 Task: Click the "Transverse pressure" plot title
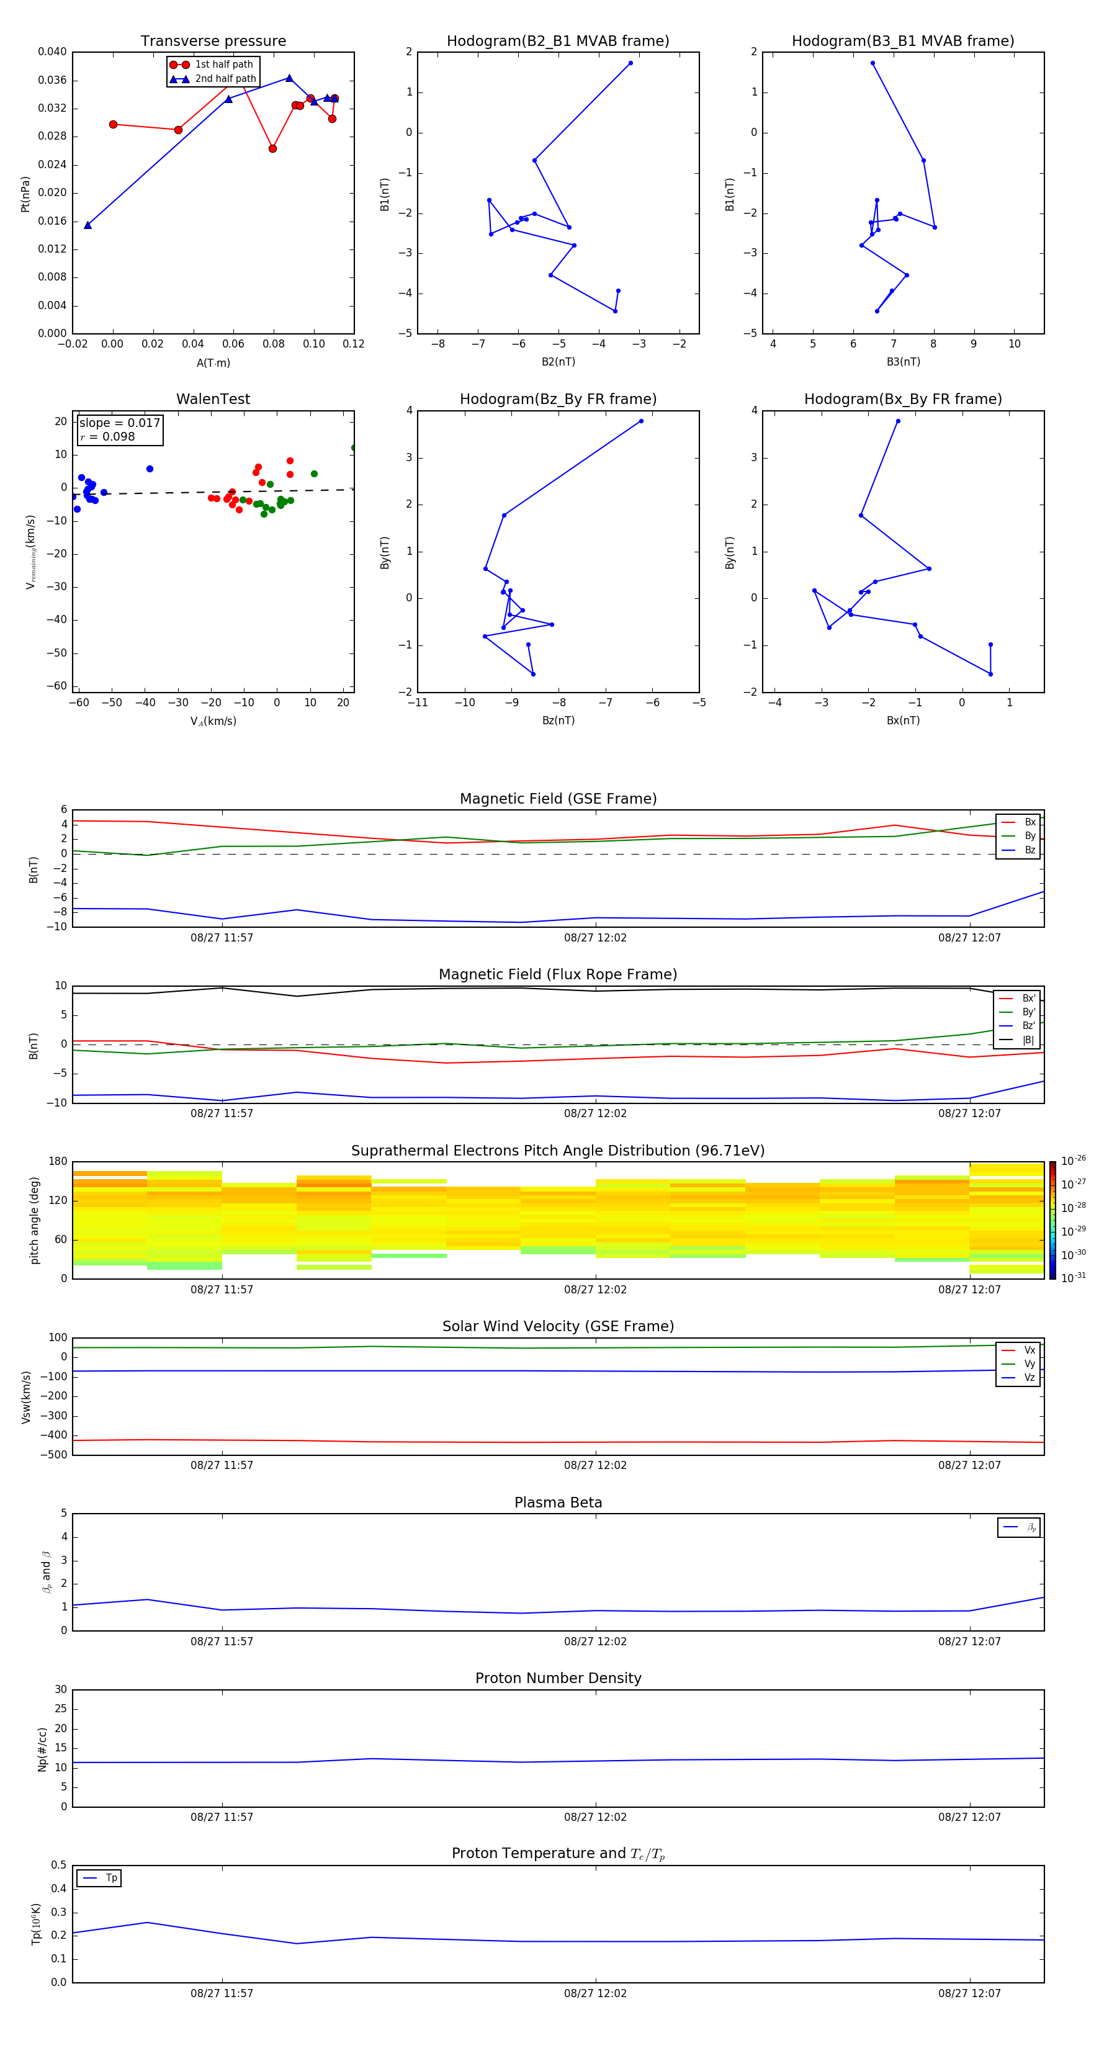(213, 42)
